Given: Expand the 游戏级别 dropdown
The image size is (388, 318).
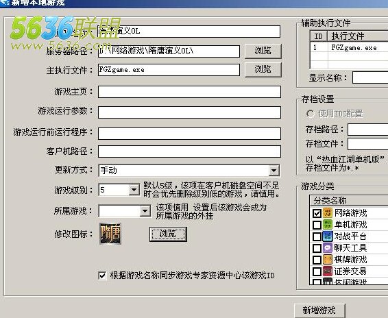Looking at the screenshot, I should coord(134,190).
